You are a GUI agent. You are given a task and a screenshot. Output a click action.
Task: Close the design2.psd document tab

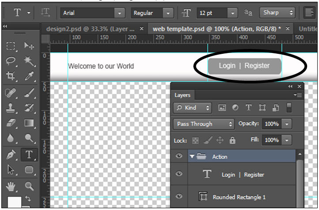(x=142, y=29)
